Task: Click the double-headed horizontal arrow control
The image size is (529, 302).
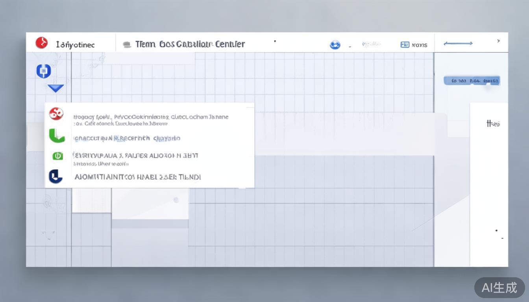Action: 458,43
